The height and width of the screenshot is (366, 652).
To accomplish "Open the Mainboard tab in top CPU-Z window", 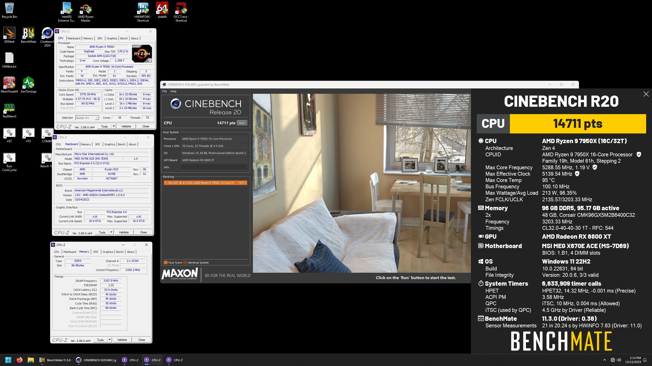I will (x=74, y=38).
